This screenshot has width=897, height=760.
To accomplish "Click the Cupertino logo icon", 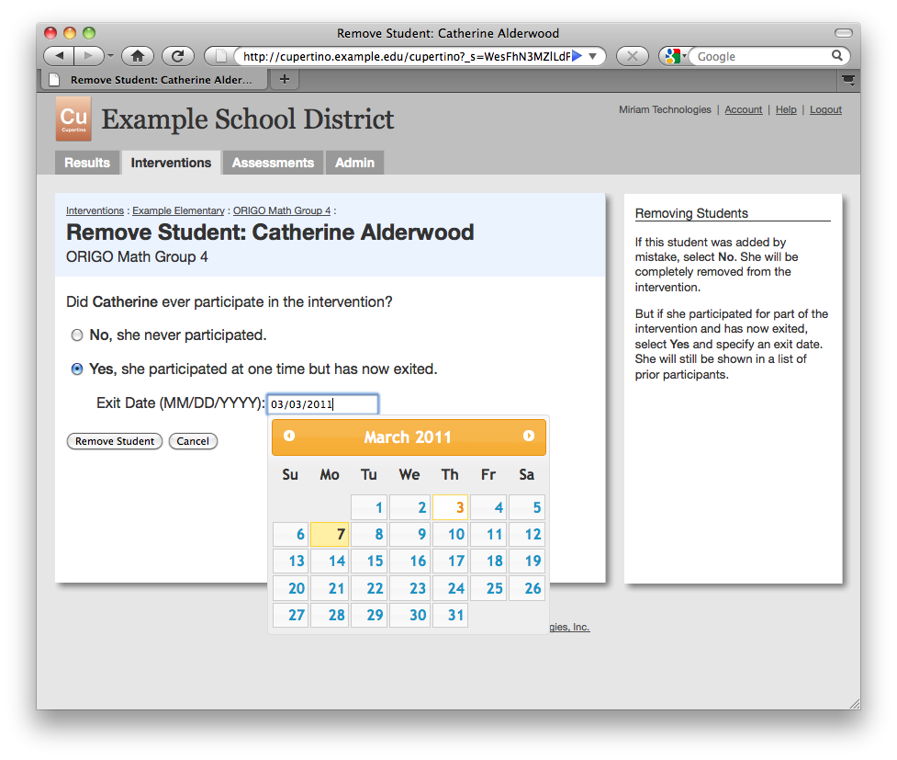I will [x=73, y=119].
